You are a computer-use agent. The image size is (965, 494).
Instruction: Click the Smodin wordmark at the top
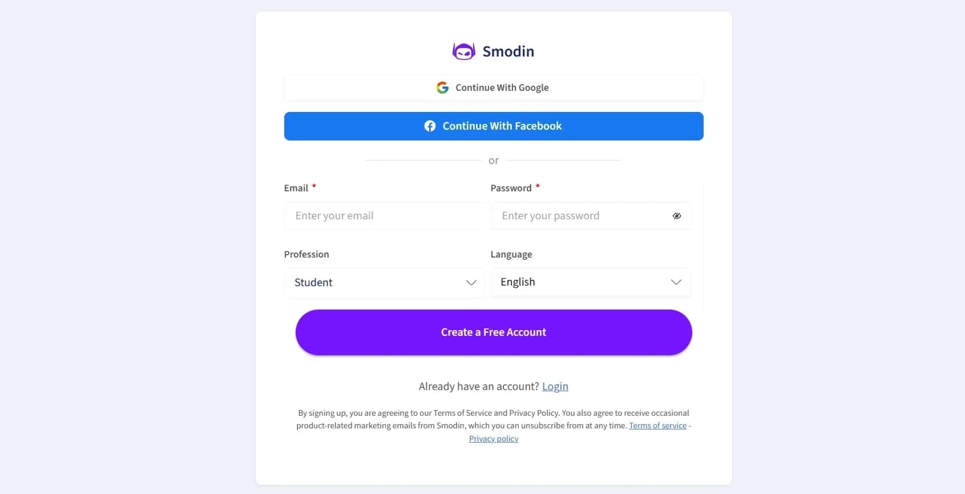pyautogui.click(x=508, y=51)
